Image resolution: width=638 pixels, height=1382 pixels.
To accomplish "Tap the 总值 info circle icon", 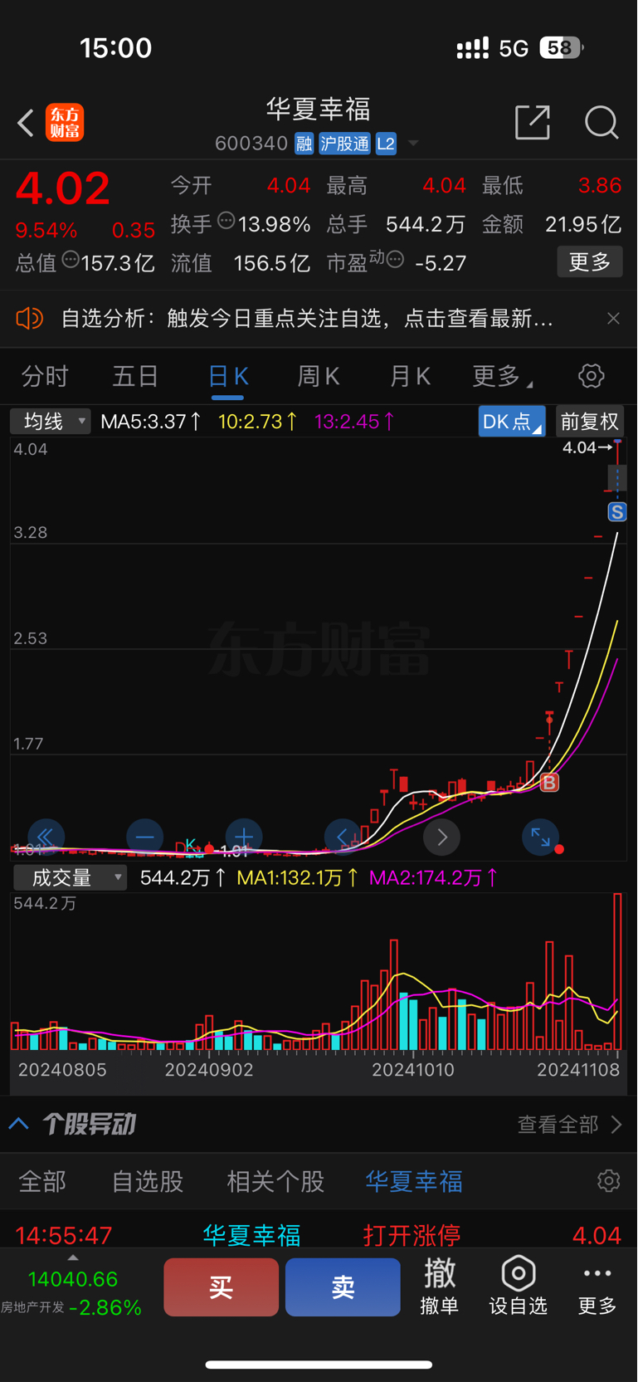I will (71, 260).
